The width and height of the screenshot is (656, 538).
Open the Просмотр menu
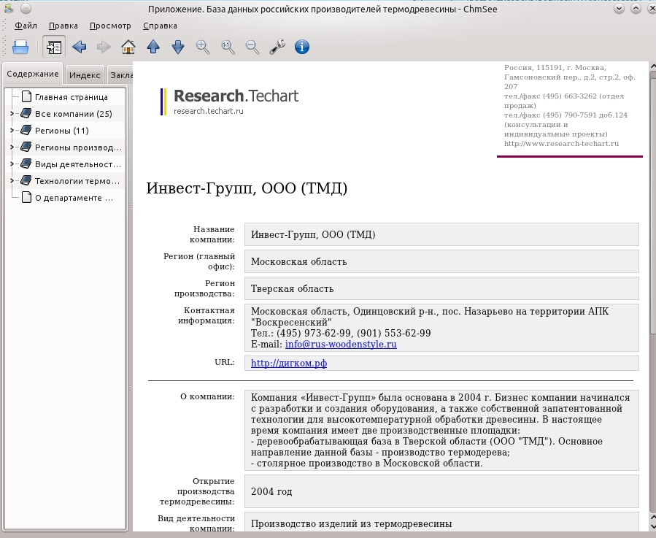click(x=110, y=26)
